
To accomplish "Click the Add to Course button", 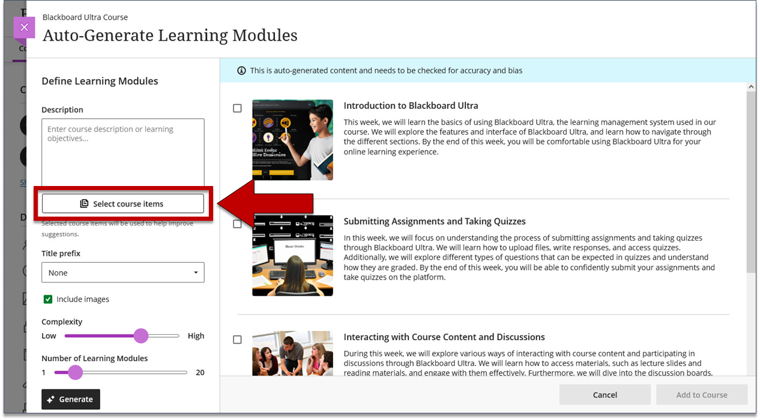I will (x=702, y=395).
